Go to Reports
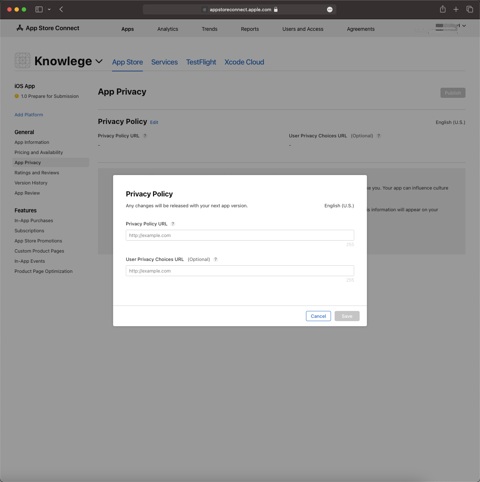The image size is (480, 482). click(x=250, y=29)
